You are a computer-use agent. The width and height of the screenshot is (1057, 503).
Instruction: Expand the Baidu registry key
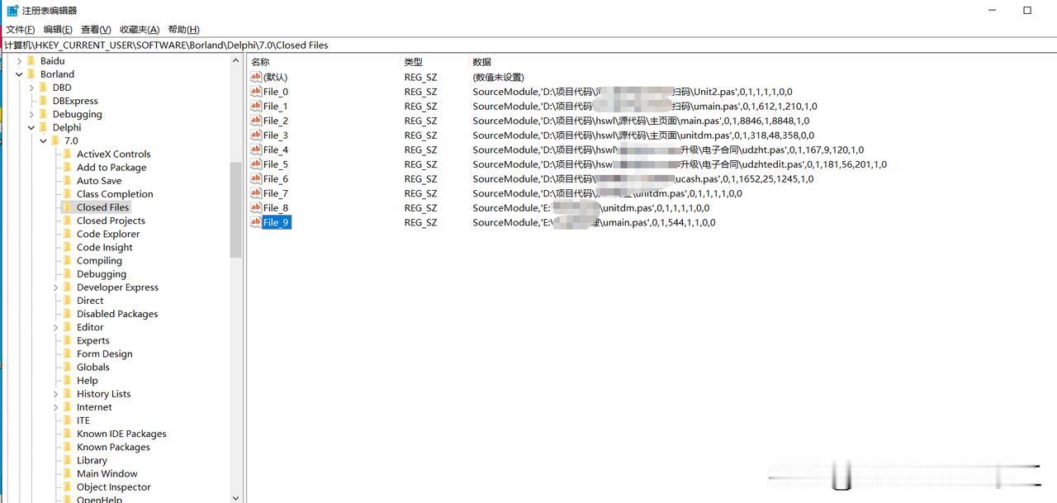19,61
